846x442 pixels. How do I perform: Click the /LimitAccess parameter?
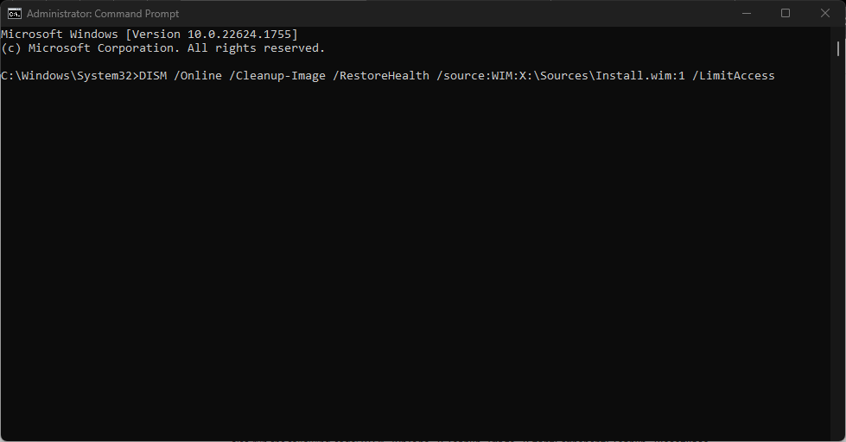point(733,76)
